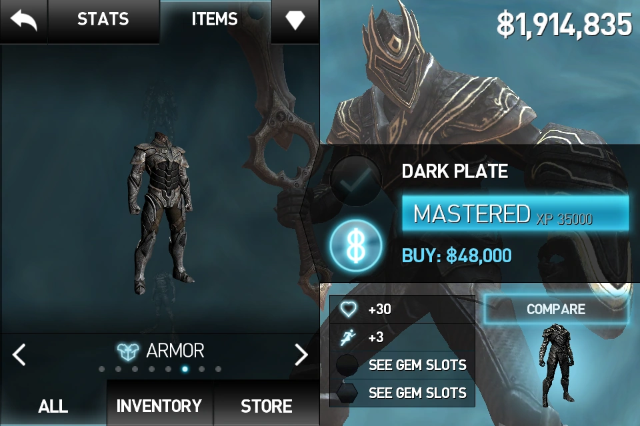
Task: Tap the heart health bonus icon
Action: pyautogui.click(x=348, y=310)
